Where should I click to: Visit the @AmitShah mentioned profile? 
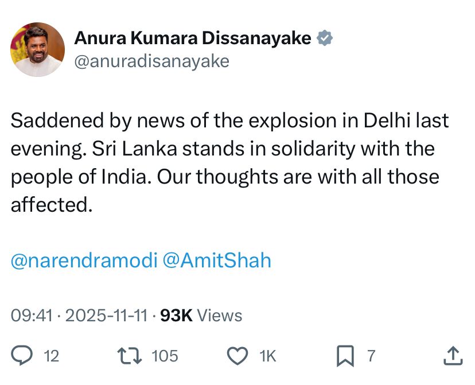pos(217,260)
